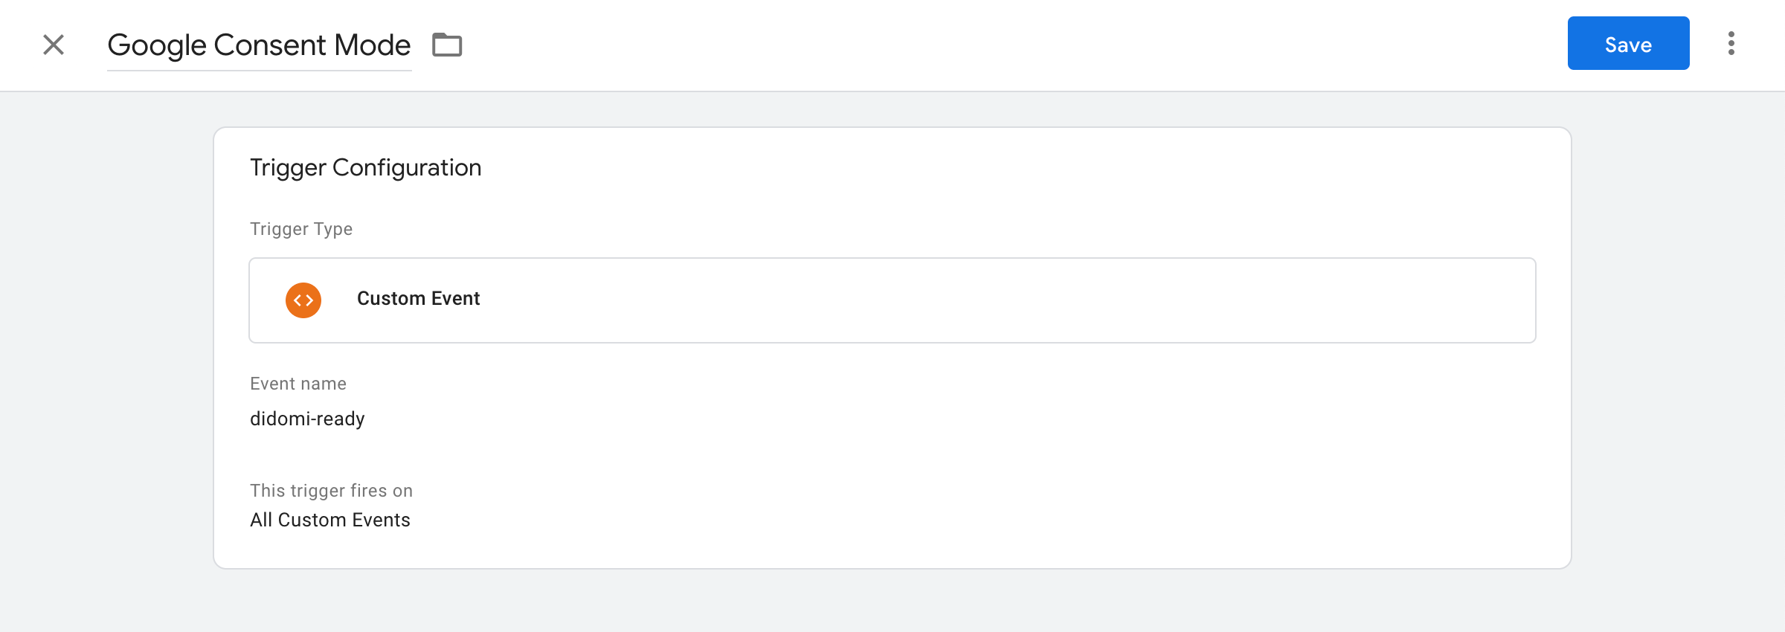Screen dimensions: 1785x632
Task: Click the gray background below the card
Action: pos(892,602)
